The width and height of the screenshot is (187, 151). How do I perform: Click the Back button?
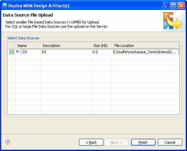91,142
